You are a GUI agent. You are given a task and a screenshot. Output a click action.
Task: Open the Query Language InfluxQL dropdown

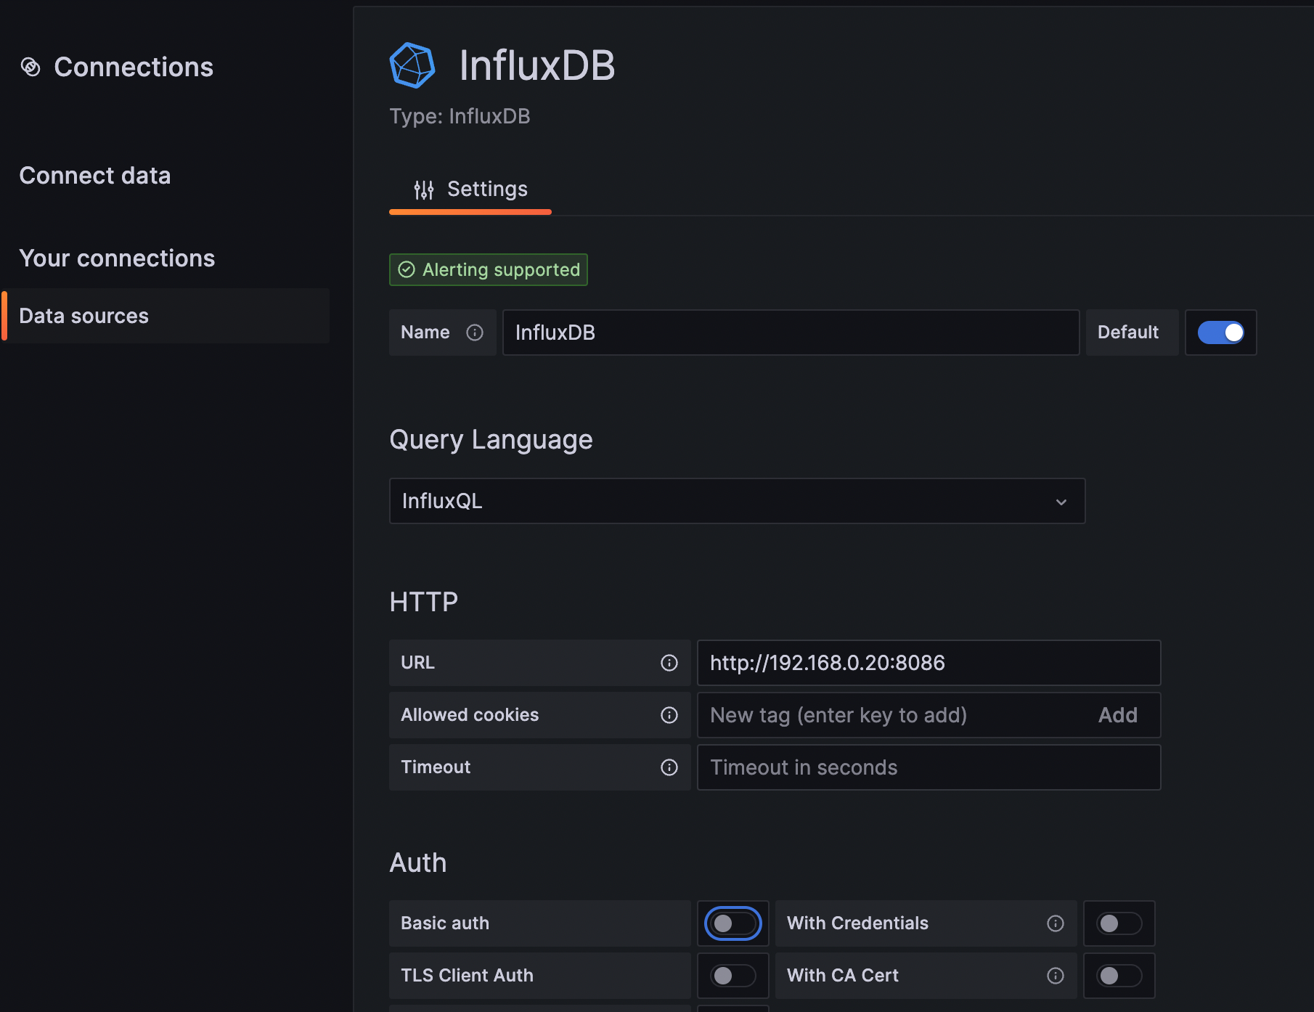pyautogui.click(x=738, y=501)
